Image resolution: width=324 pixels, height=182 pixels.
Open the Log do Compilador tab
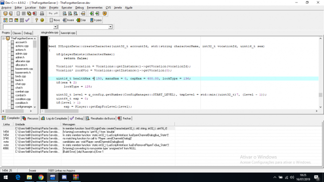(54, 118)
